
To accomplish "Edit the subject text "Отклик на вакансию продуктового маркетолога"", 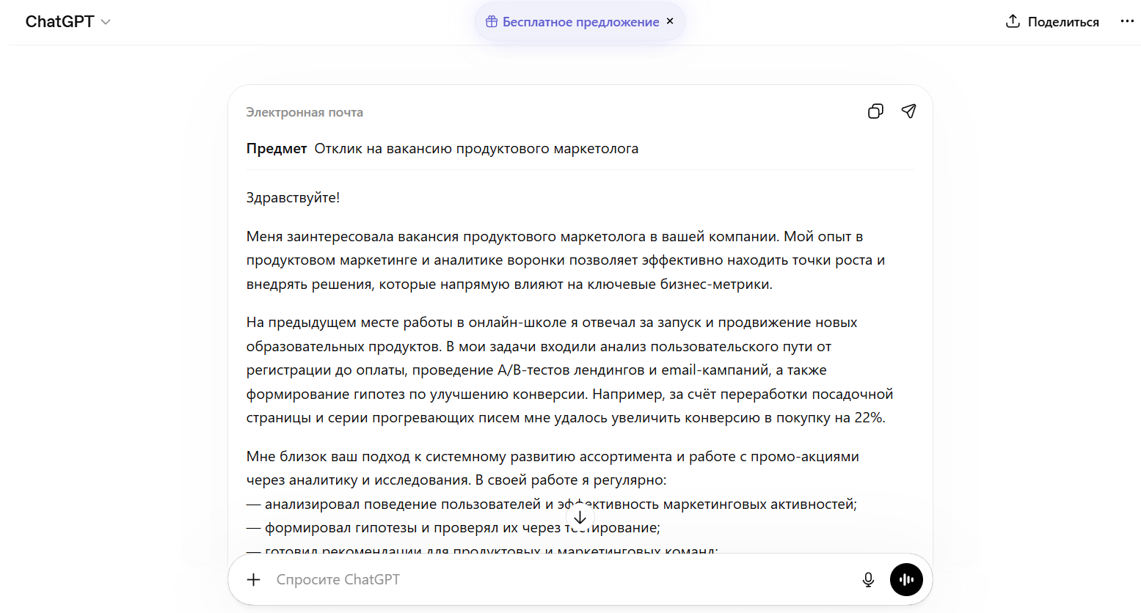I will 476,149.
